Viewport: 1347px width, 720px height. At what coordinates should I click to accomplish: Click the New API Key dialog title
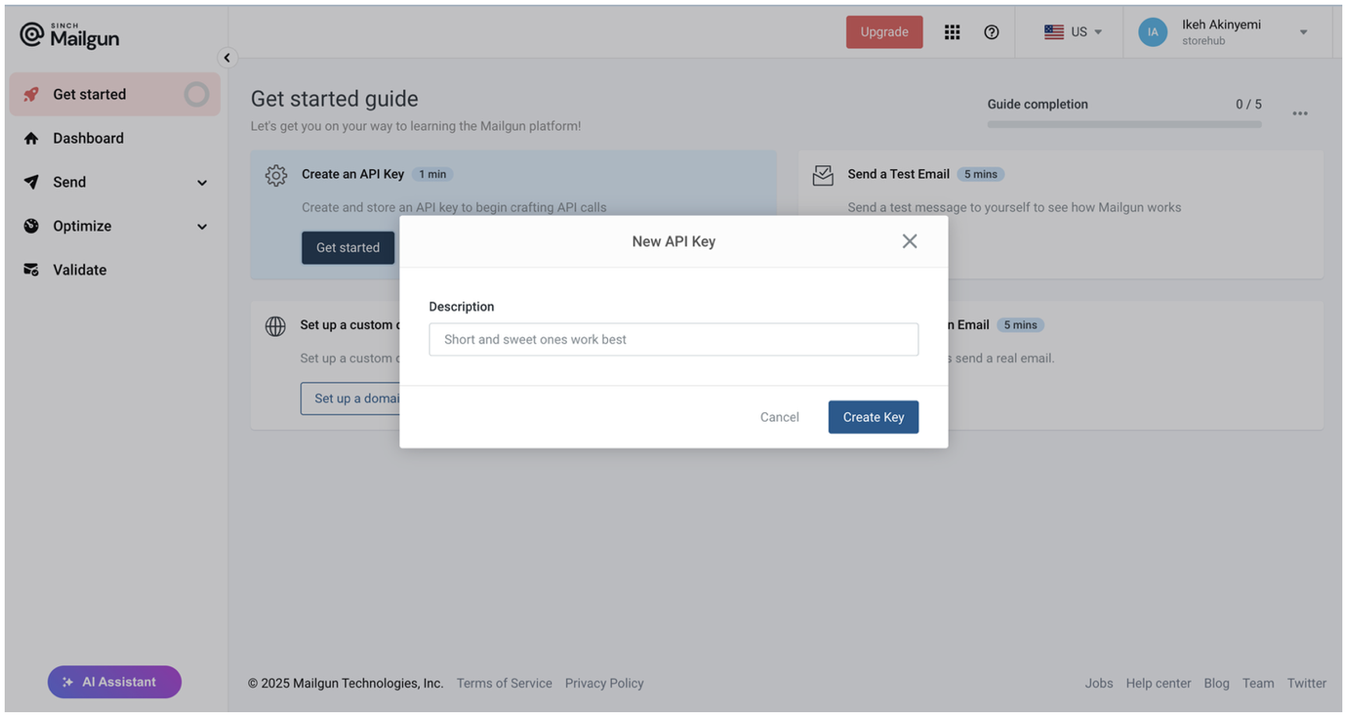[673, 242]
